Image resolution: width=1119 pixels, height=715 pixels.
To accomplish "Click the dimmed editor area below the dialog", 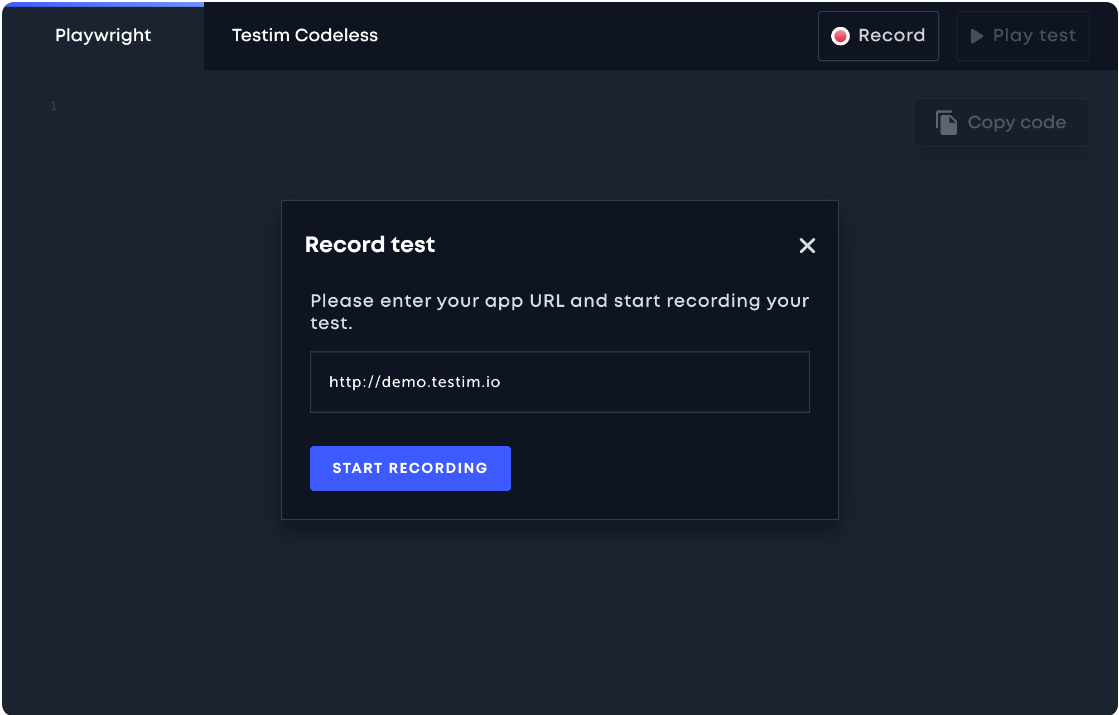I will [559, 613].
